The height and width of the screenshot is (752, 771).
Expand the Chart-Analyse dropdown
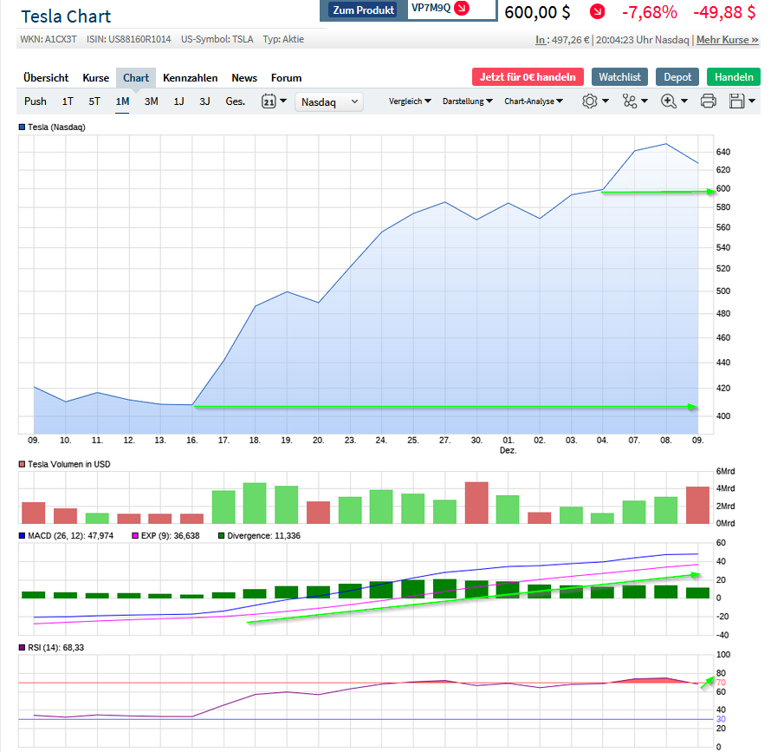click(530, 101)
